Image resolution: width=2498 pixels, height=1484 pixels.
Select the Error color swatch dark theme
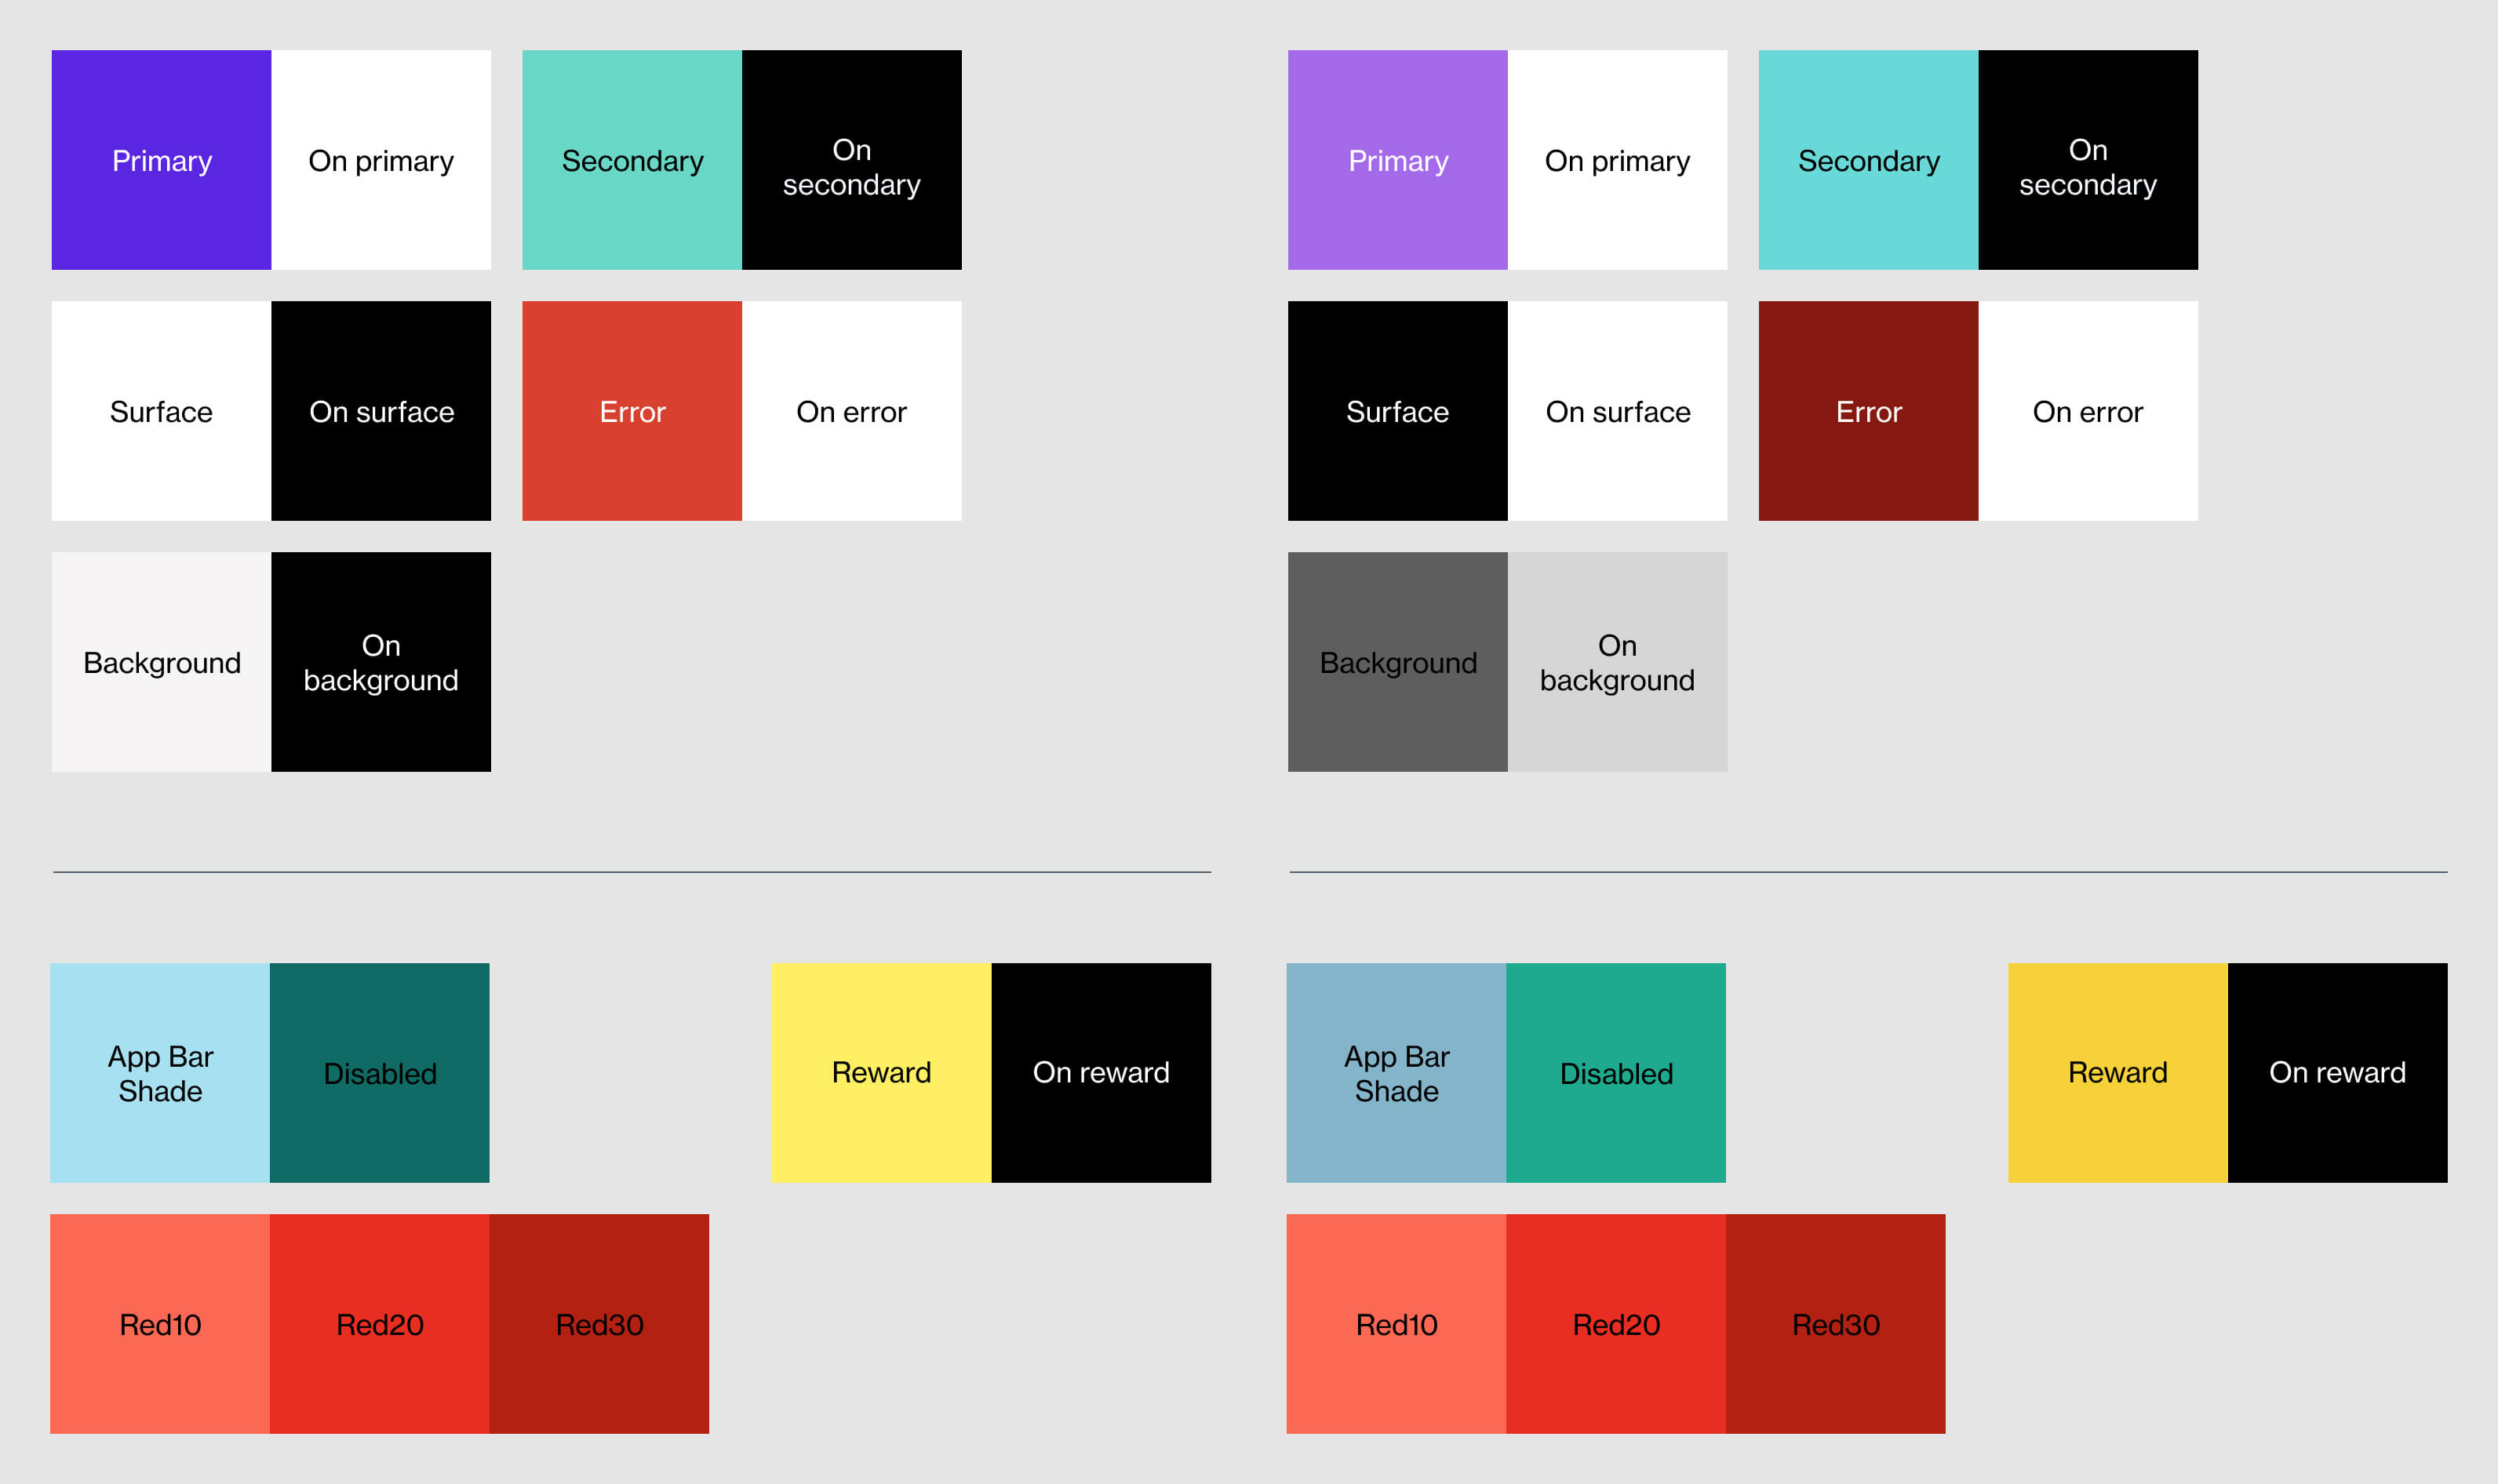1867,410
